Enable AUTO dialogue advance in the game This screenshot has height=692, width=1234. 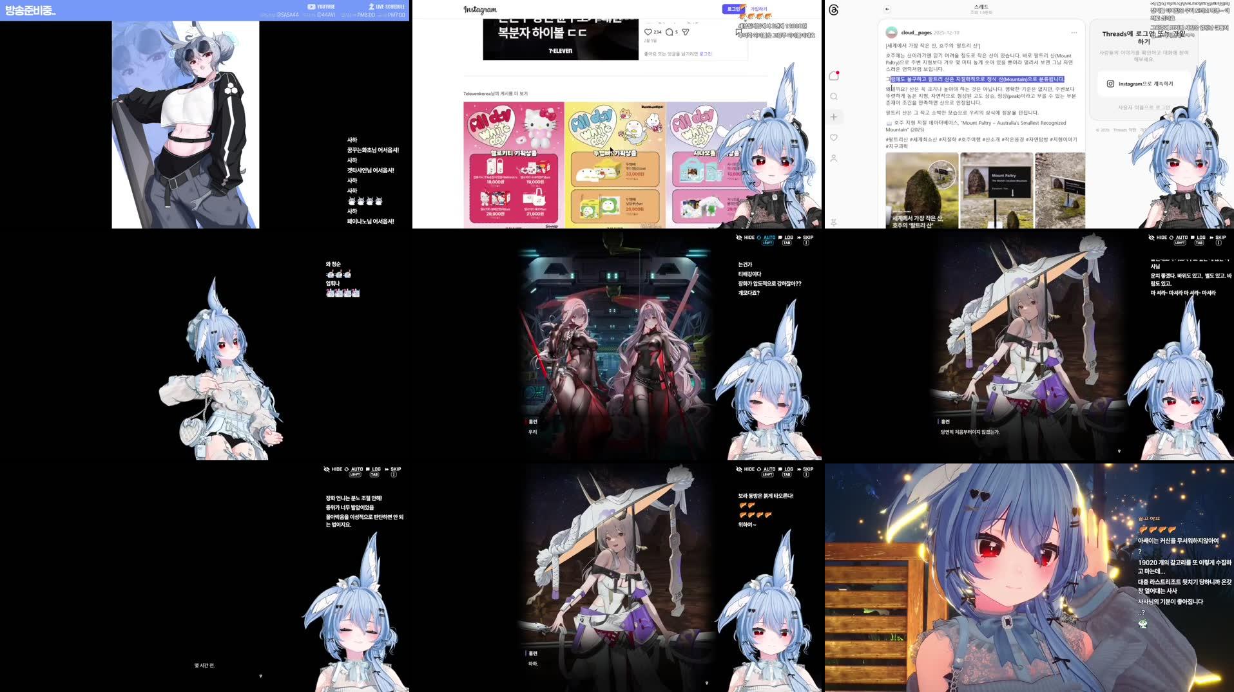tap(769, 238)
